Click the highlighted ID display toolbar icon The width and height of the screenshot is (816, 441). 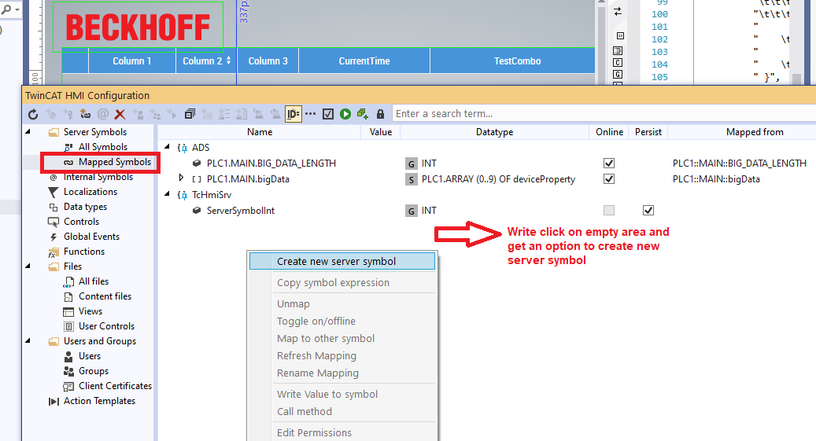(294, 114)
